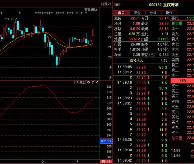
Task: Select trade row at 14:59:12
Action: [141, 72]
